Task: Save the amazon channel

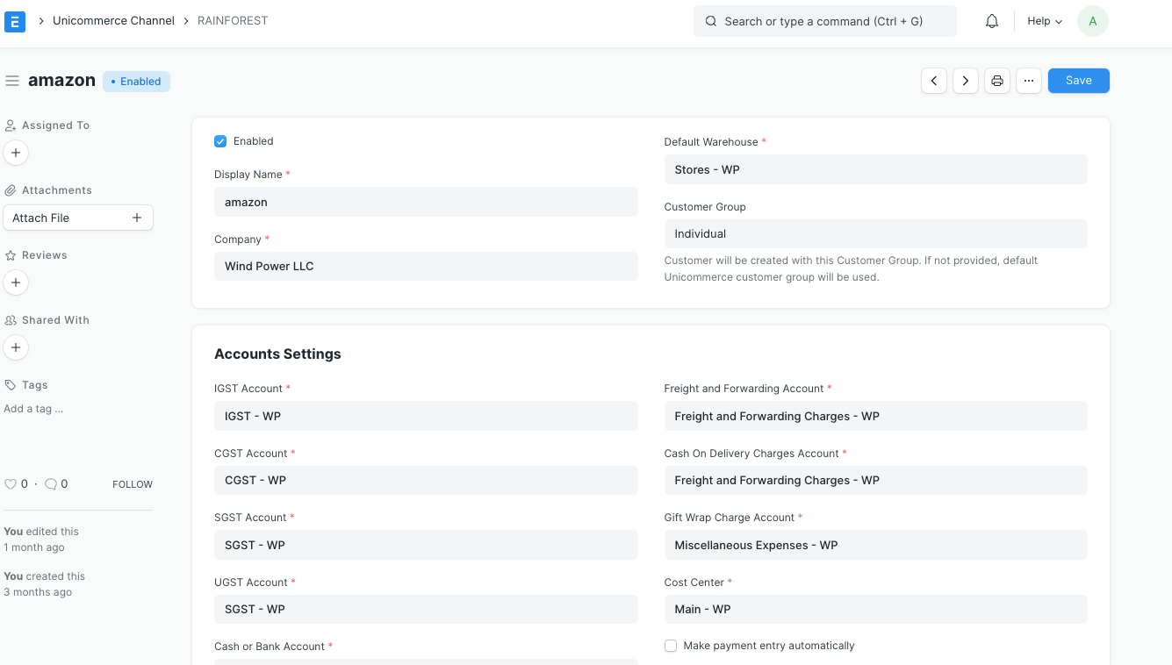Action: (x=1078, y=80)
